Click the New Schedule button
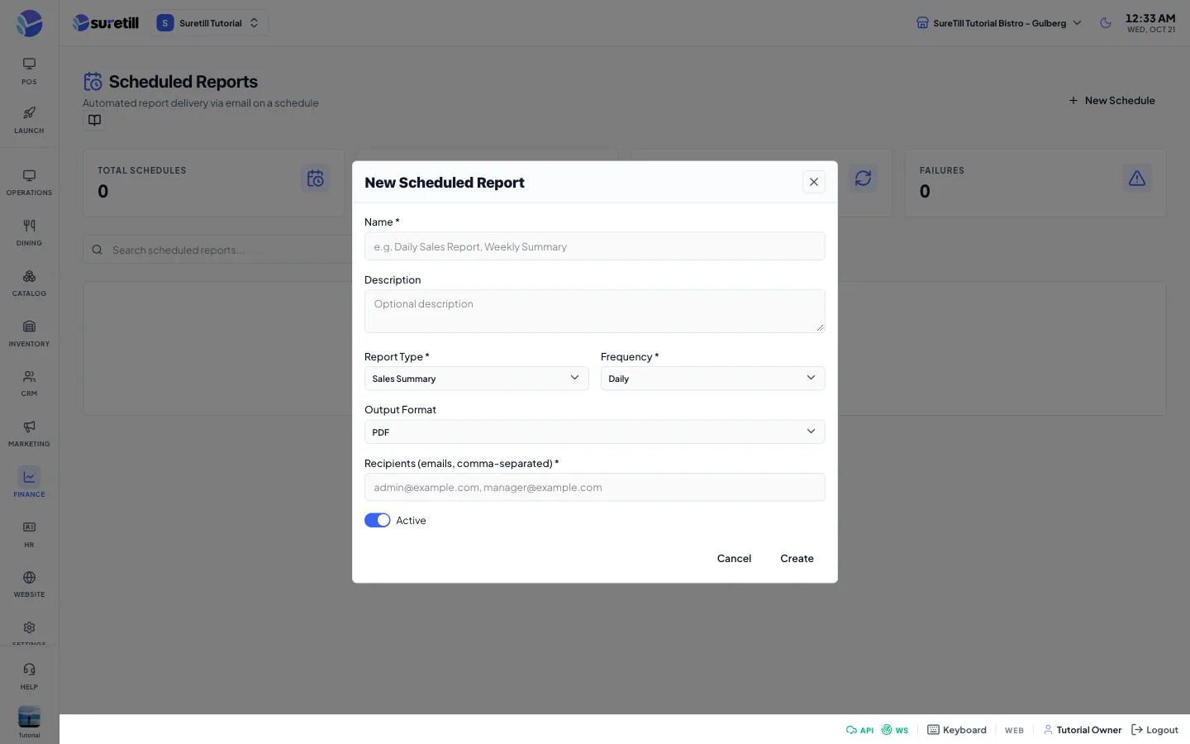1190x744 pixels. (1111, 101)
